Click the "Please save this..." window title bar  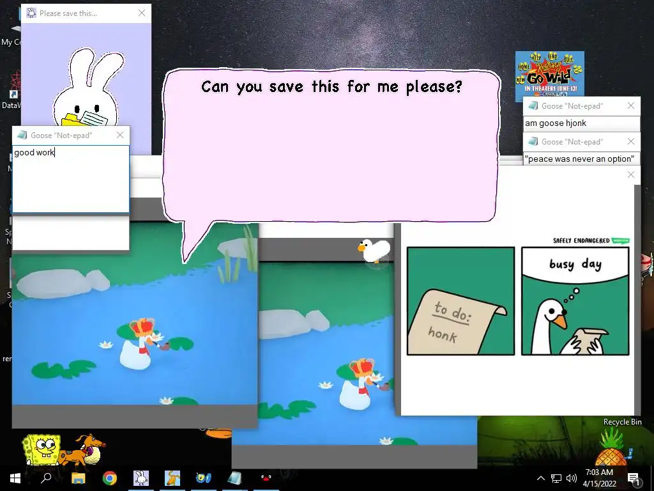[x=86, y=13]
